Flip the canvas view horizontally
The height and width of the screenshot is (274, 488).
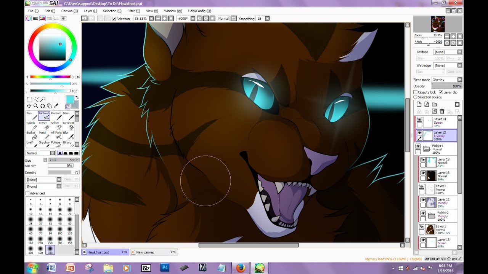[x=234, y=18]
